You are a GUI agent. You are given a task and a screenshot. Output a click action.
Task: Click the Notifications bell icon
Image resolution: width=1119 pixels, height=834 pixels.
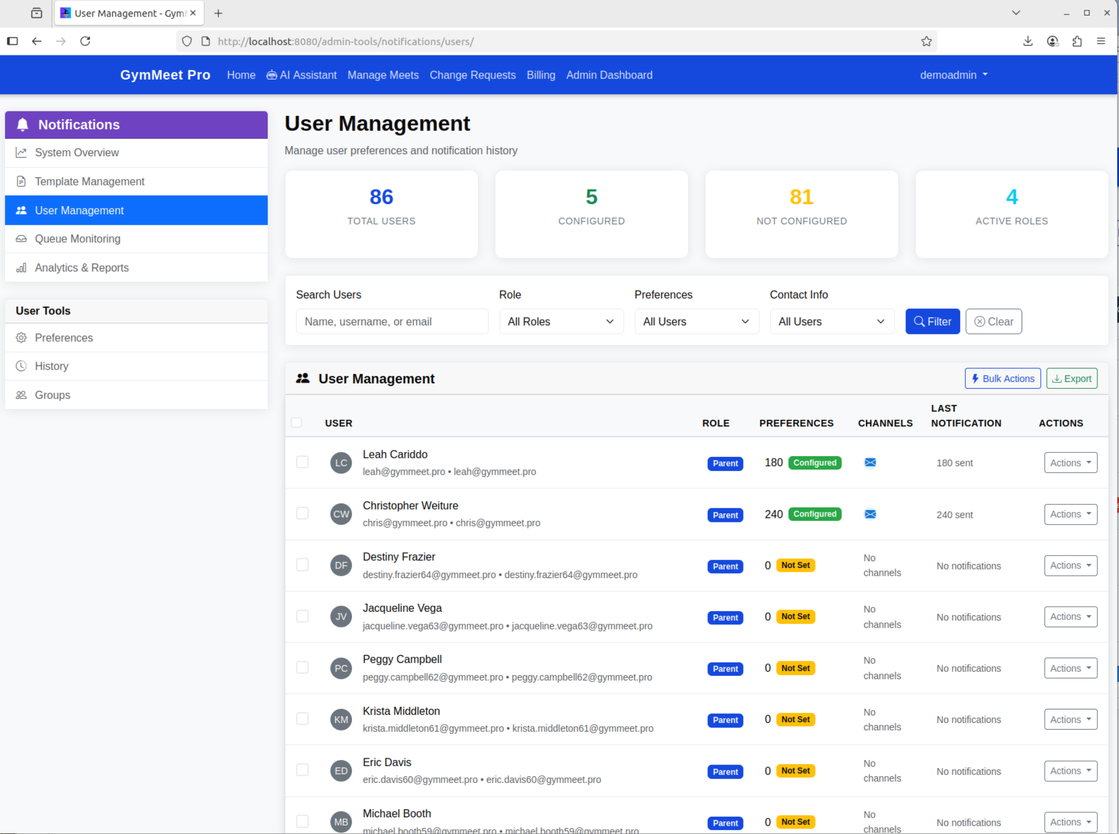coord(22,125)
